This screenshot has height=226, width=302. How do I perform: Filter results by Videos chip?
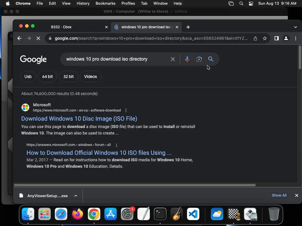[91, 77]
